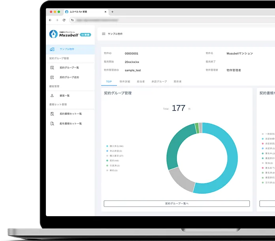This screenshot has width=275, height=241.
Task: Switch to the 物件詳細 tab
Action: 125,82
